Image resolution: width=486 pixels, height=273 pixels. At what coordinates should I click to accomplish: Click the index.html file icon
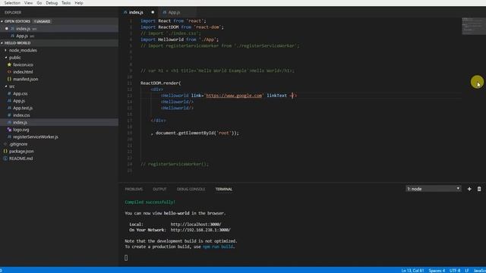9,72
